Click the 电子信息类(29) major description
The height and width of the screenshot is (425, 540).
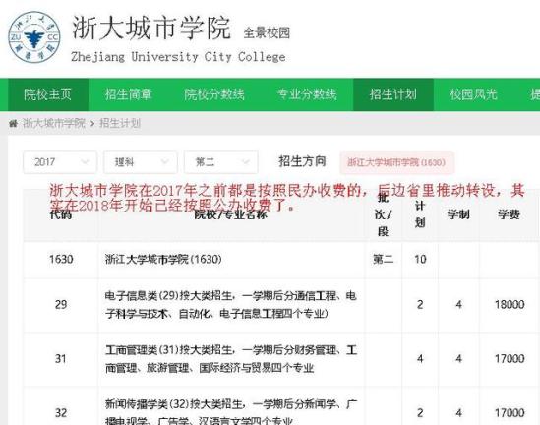coord(231,304)
